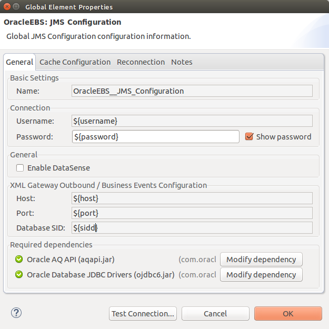
Task: Click green check icon beside Oracle Database JDBC Drivers
Action: coord(19,274)
